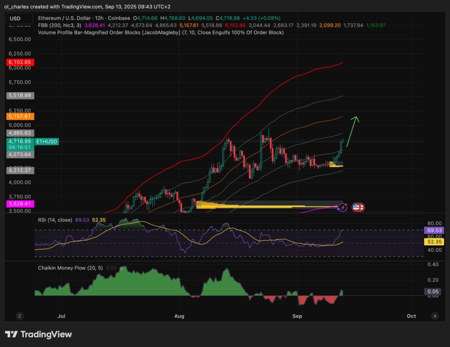Open the USD currency dropdown
450x347 pixels.
click(x=19, y=18)
